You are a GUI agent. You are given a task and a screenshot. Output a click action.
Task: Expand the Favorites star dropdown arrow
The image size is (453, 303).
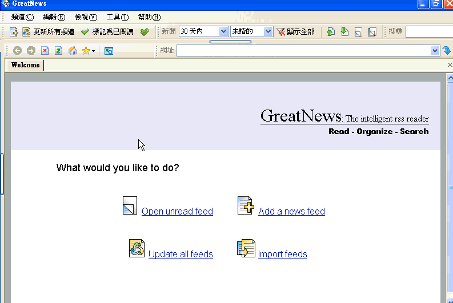pos(93,51)
